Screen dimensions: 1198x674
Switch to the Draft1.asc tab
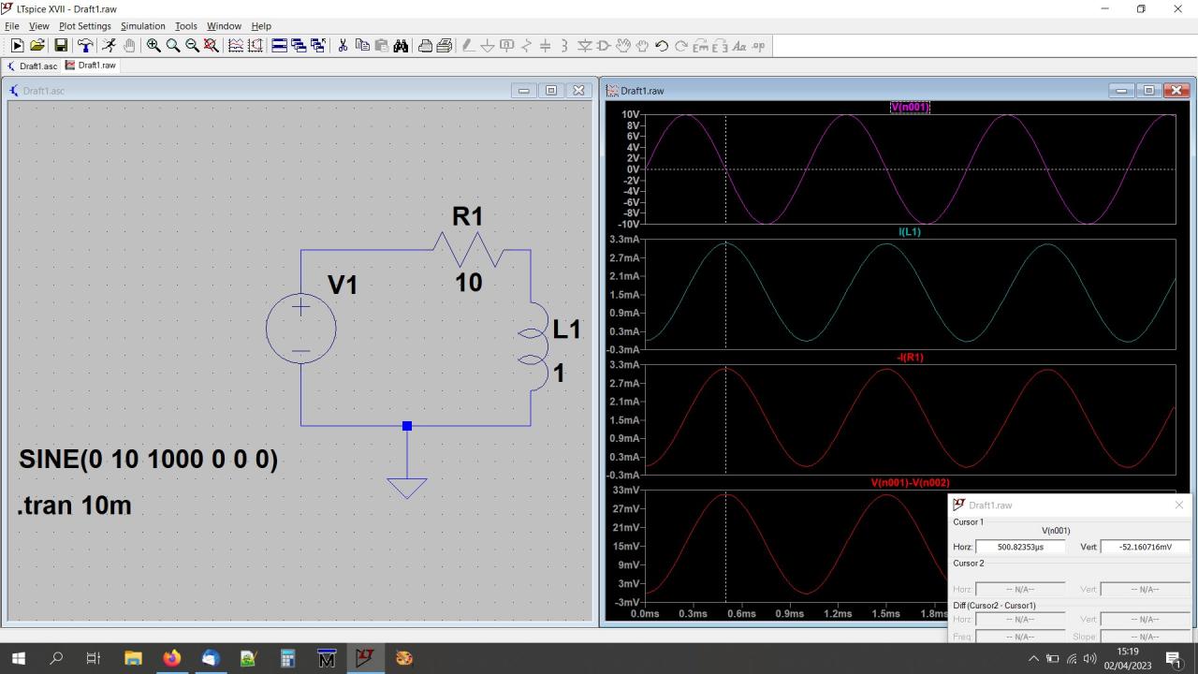(x=33, y=66)
